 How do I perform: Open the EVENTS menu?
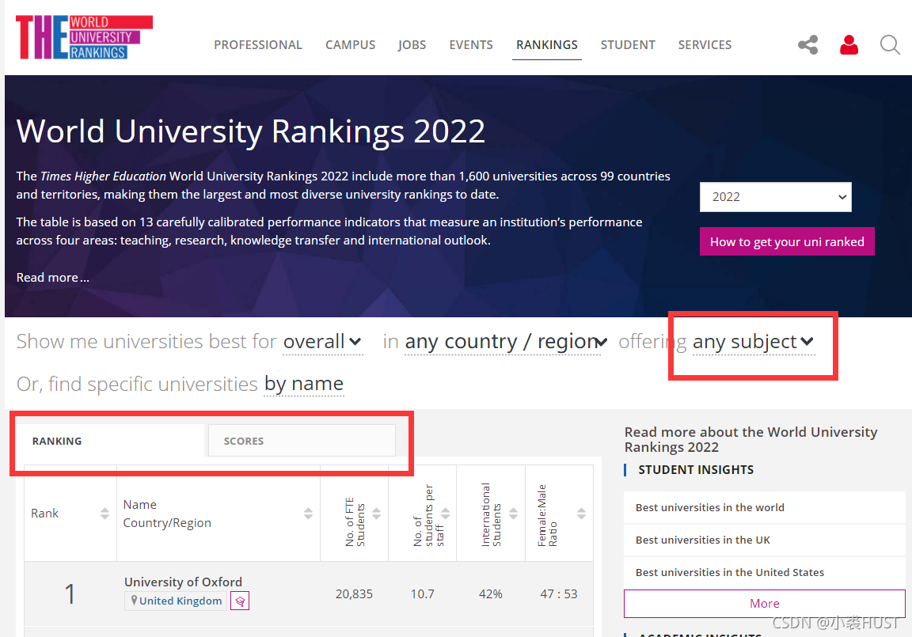(470, 45)
